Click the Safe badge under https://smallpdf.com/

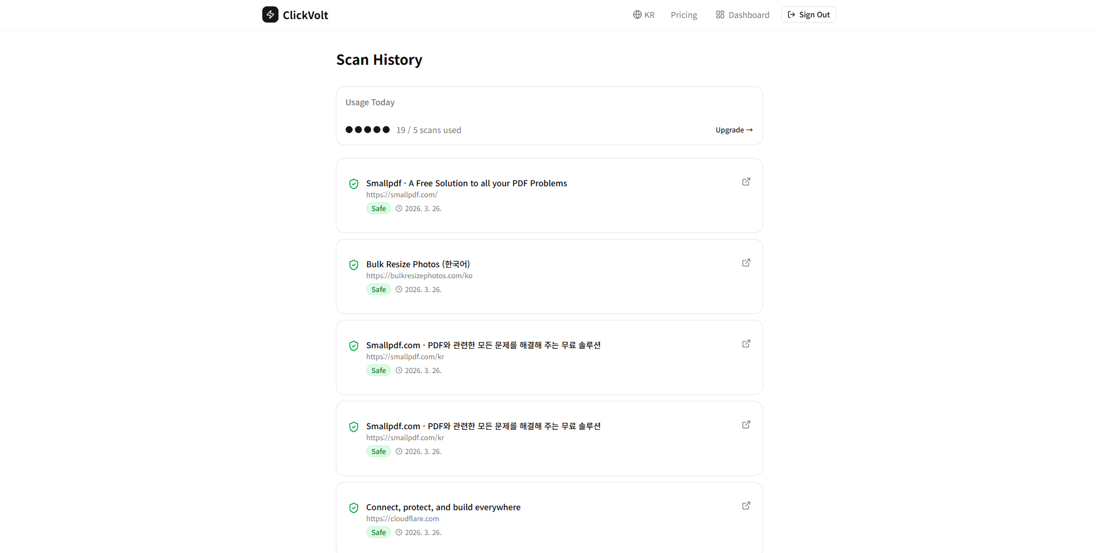(379, 209)
